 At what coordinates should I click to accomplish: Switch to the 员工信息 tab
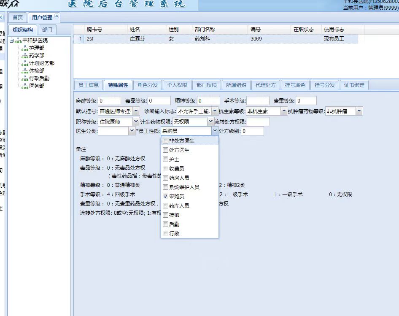(89, 85)
